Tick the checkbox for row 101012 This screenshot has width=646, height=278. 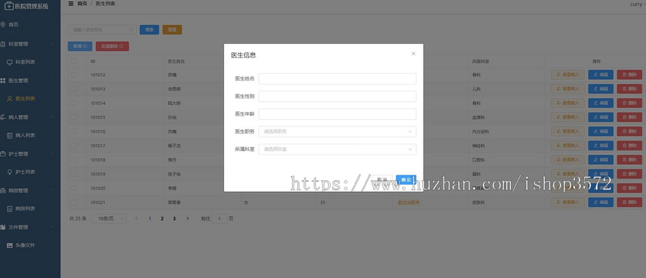tap(74, 75)
